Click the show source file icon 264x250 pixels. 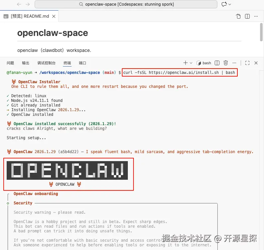[238, 16]
